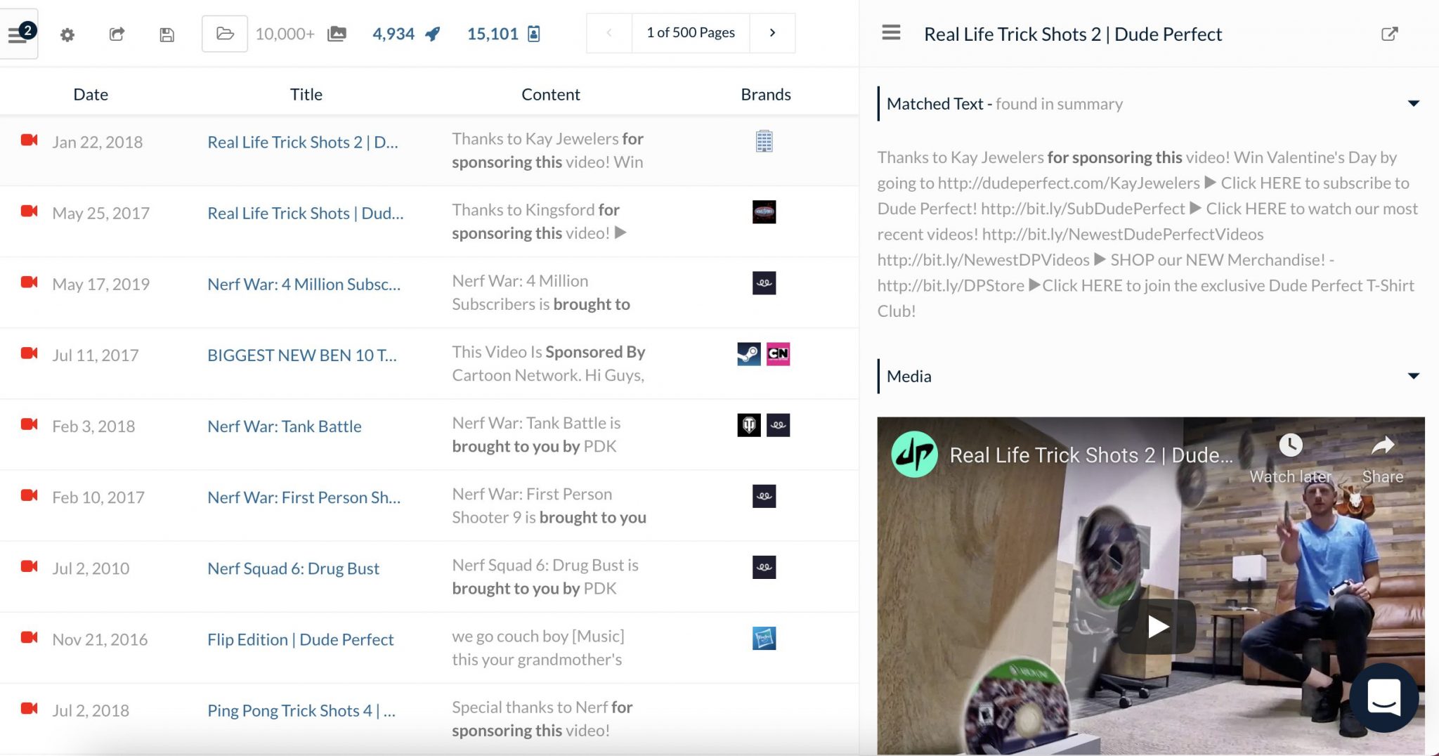Click video icon in Jan 22, 2018 row

(29, 140)
